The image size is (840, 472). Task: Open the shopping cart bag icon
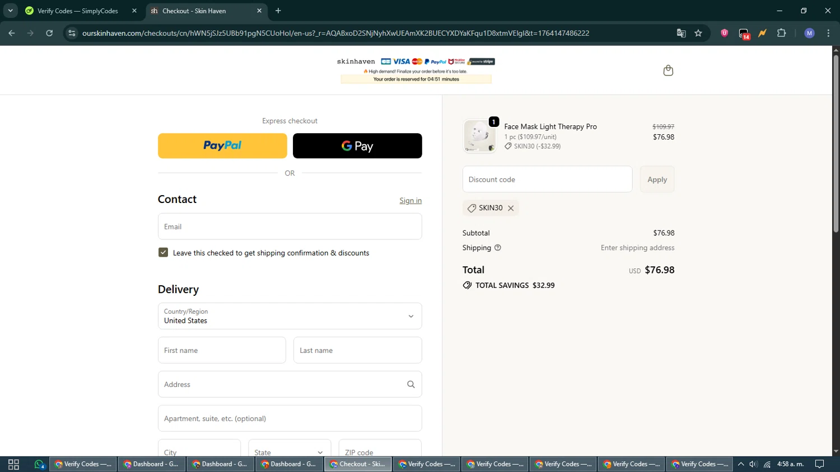(668, 70)
